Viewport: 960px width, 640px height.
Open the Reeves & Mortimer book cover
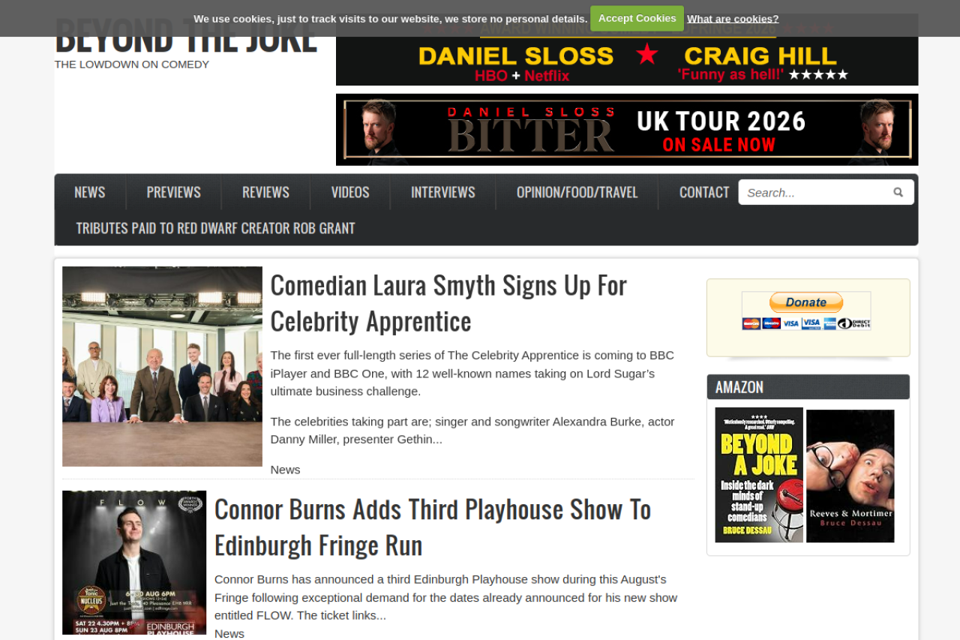[850, 476]
